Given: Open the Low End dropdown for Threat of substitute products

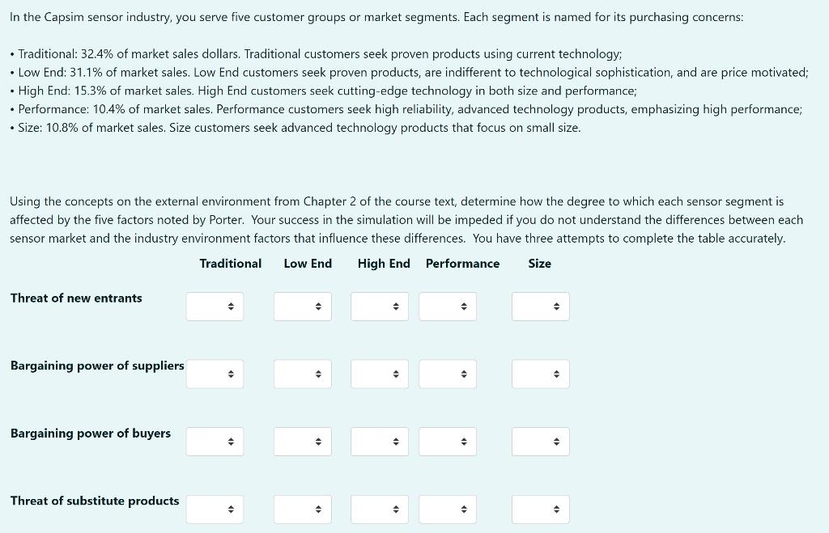Looking at the screenshot, I should tap(302, 509).
